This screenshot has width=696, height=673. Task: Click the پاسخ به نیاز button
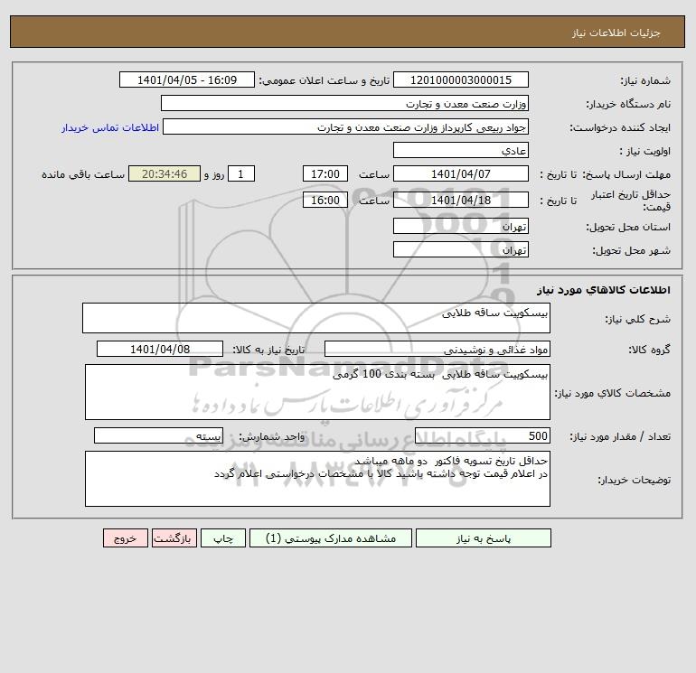pos(484,537)
